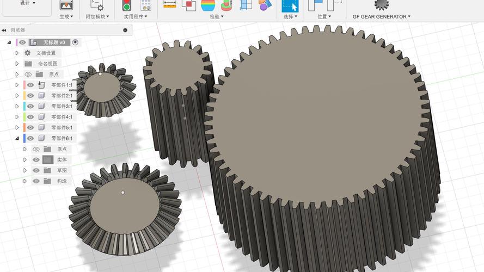The image size is (484, 272).
Task: Expand the 零部件3:1 tree node
Action: coord(17,106)
